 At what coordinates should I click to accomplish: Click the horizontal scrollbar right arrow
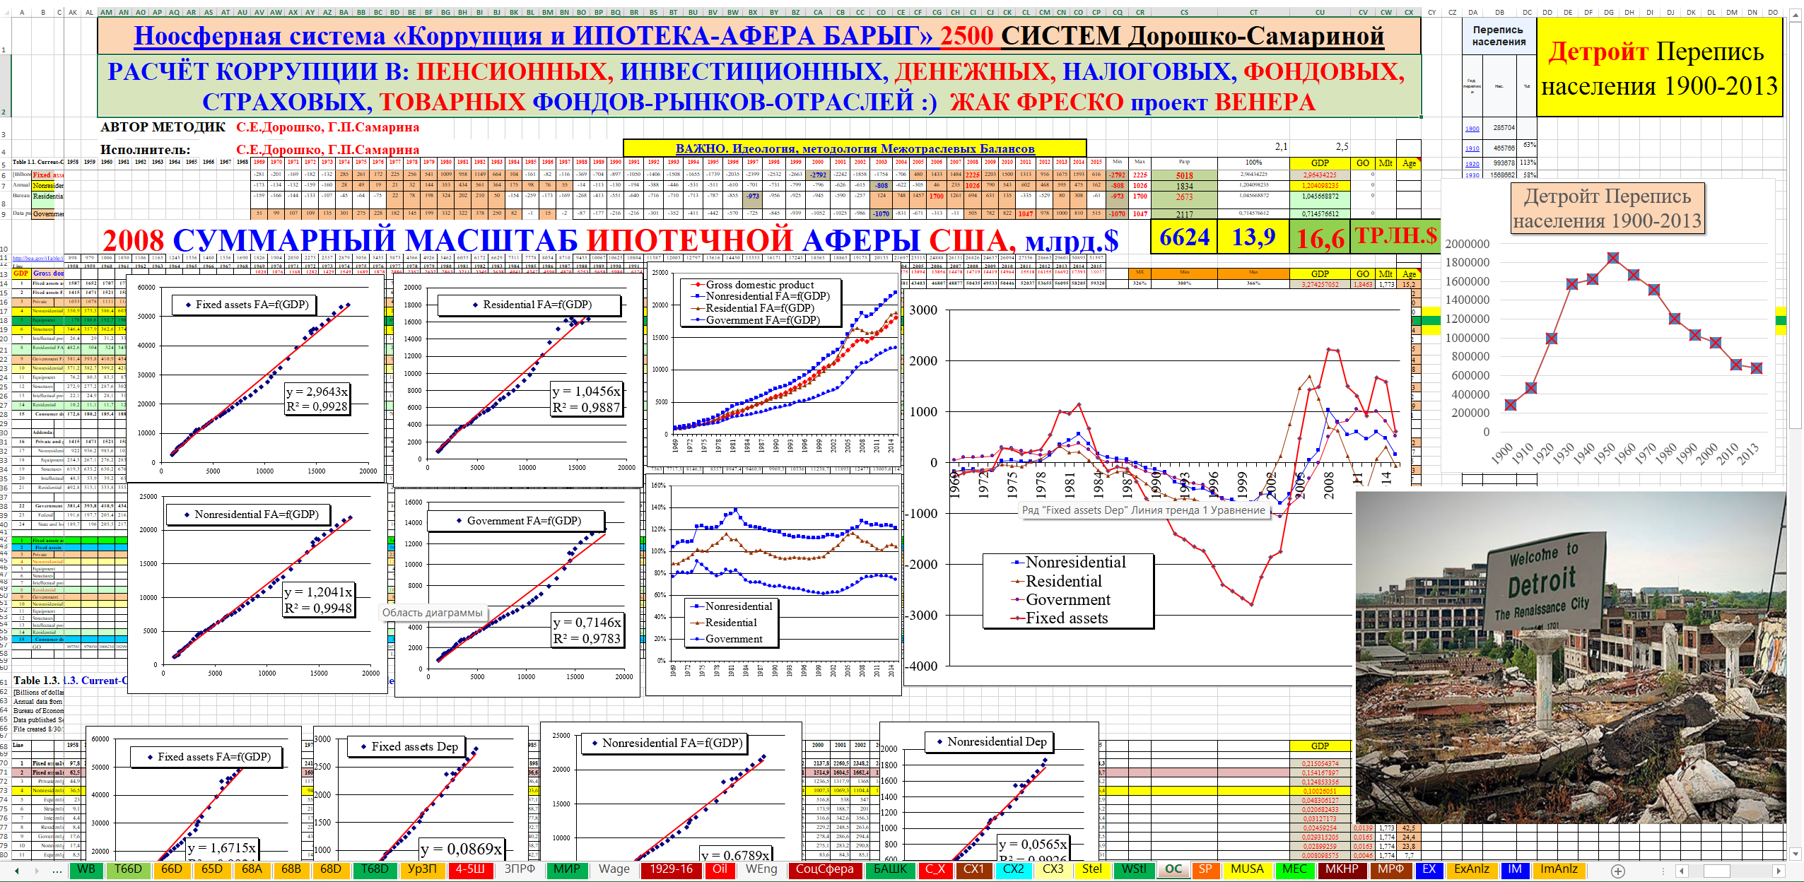click(x=1779, y=871)
